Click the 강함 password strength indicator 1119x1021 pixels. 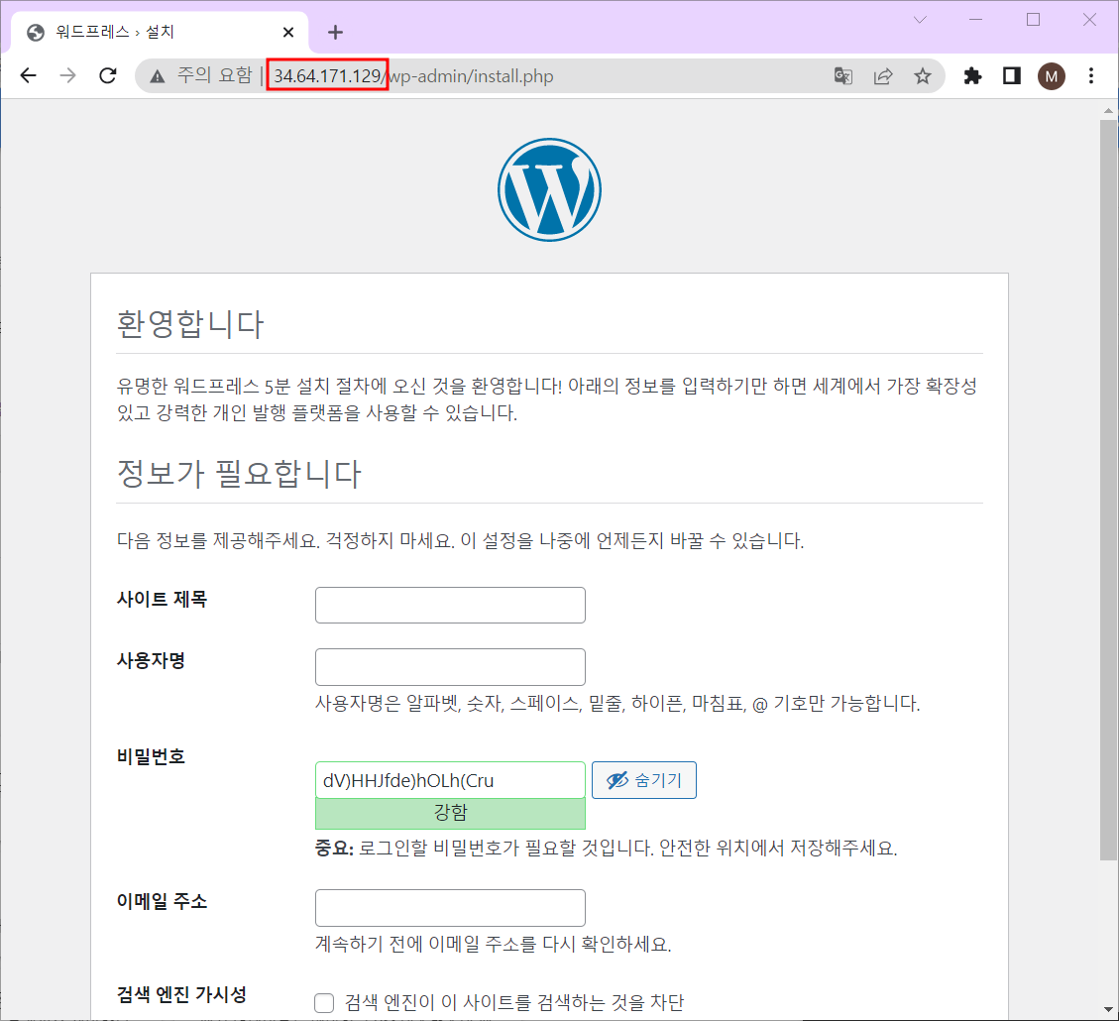450,813
